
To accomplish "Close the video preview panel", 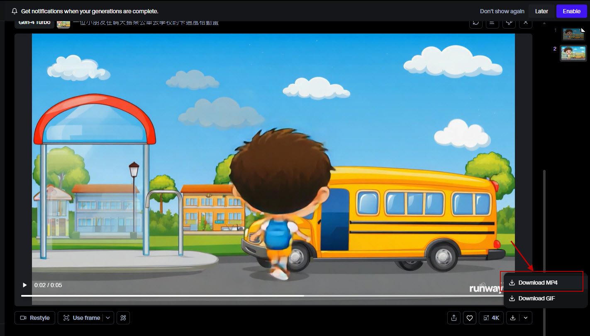I will [526, 22].
